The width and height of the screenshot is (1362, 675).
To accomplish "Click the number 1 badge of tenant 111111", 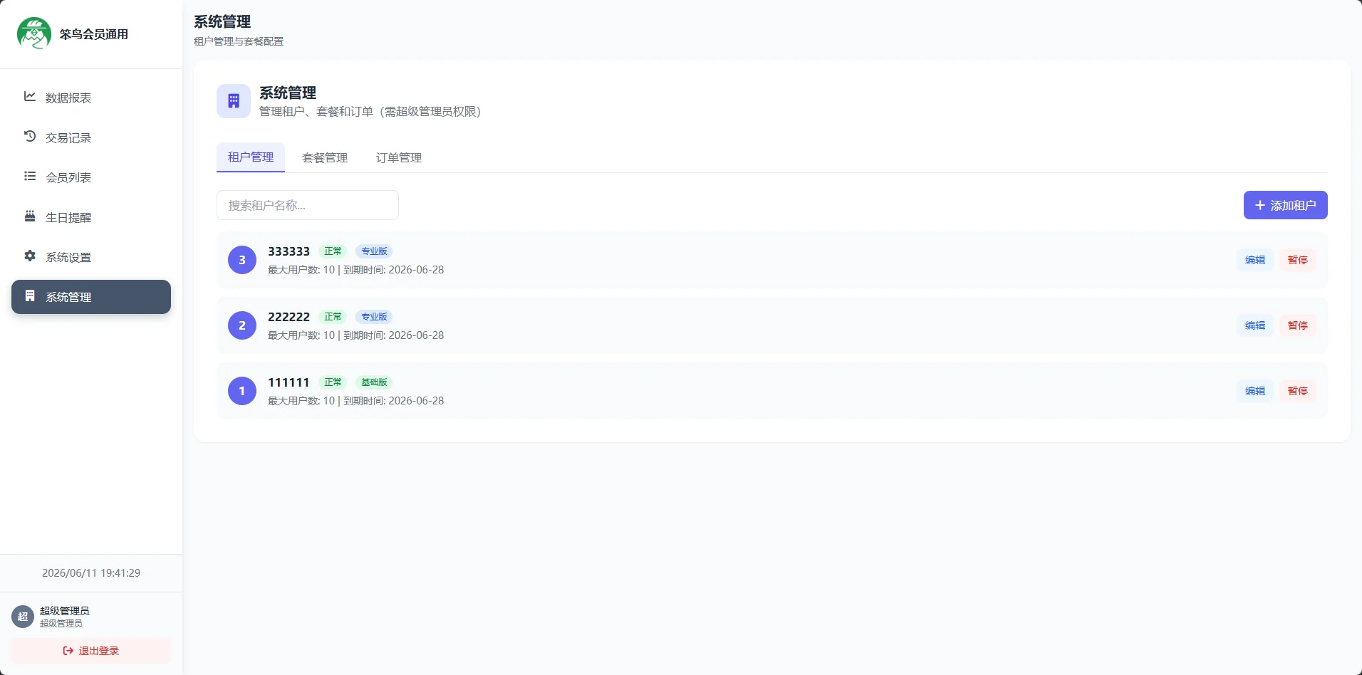I will tap(242, 391).
